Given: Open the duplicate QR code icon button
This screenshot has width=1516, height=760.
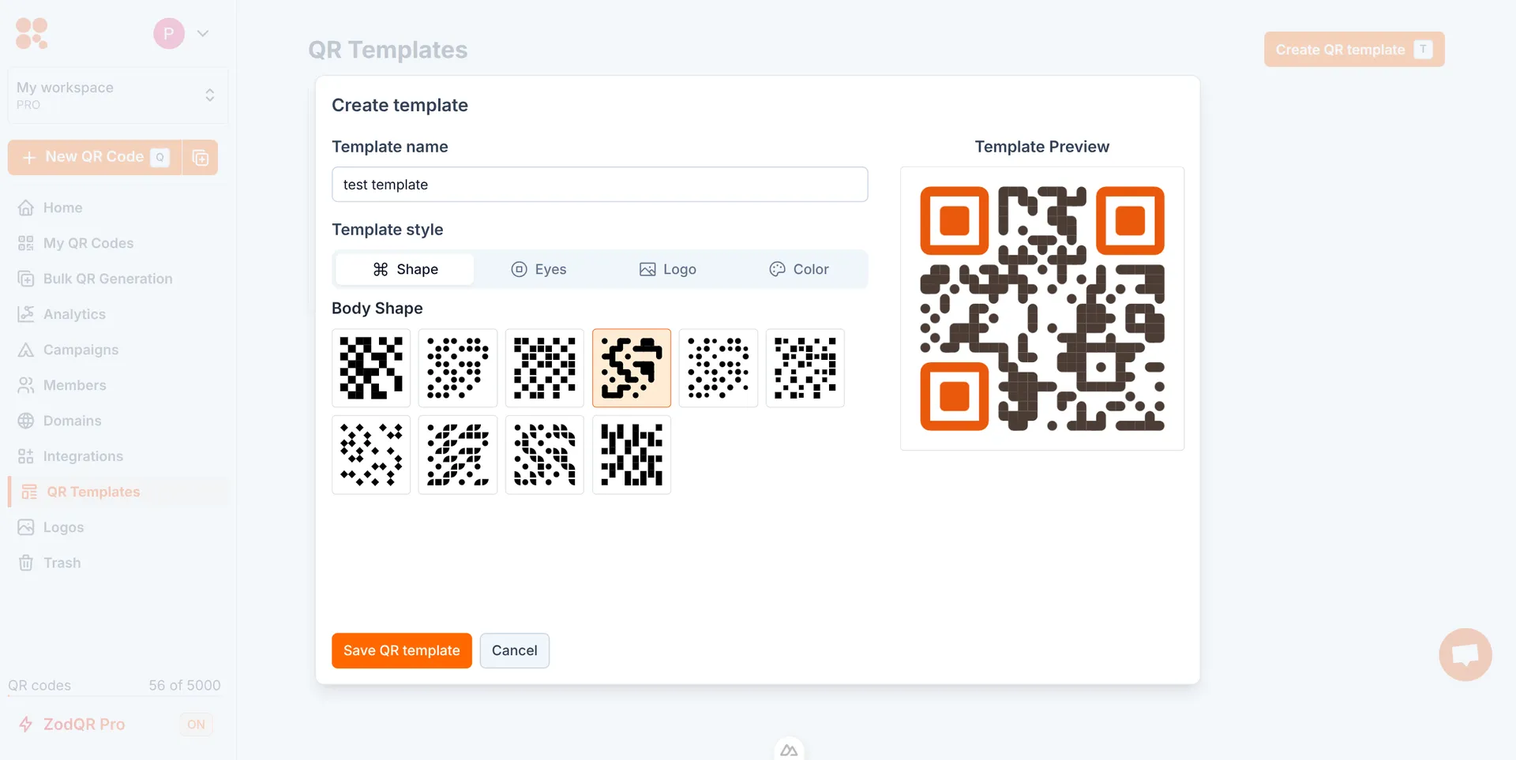Looking at the screenshot, I should point(201,158).
